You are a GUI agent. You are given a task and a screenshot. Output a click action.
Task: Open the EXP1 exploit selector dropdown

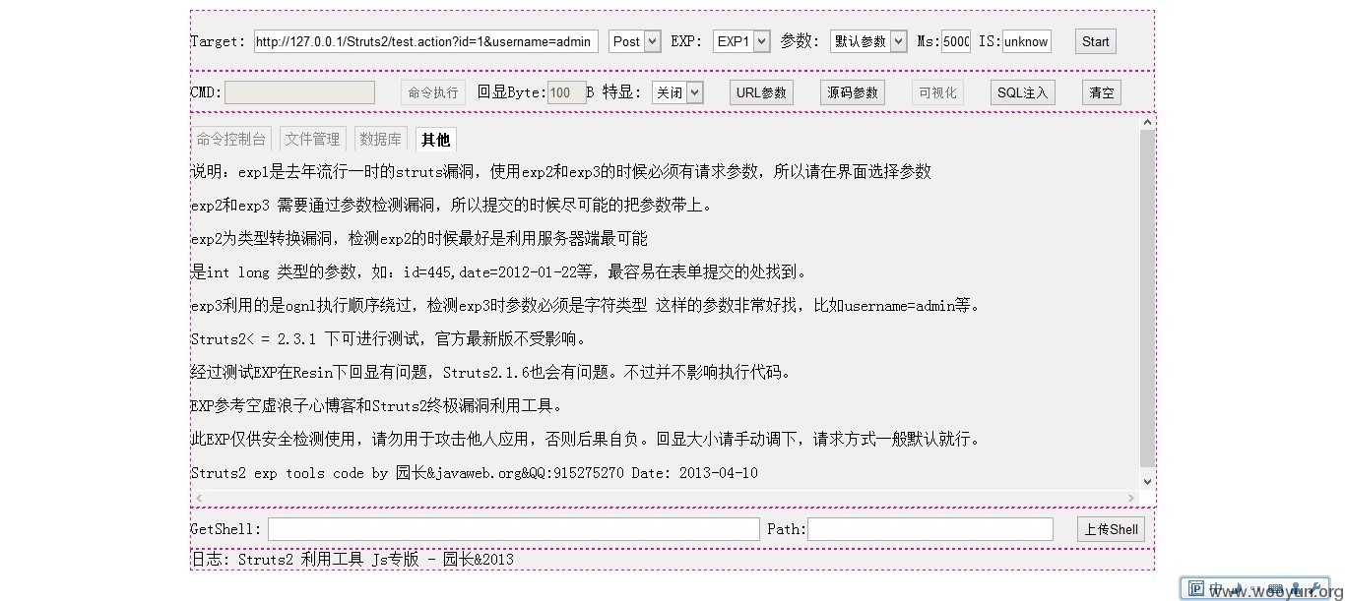741,41
